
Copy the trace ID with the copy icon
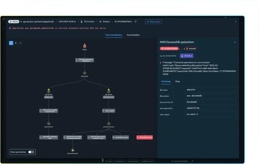(x=135, y=21)
